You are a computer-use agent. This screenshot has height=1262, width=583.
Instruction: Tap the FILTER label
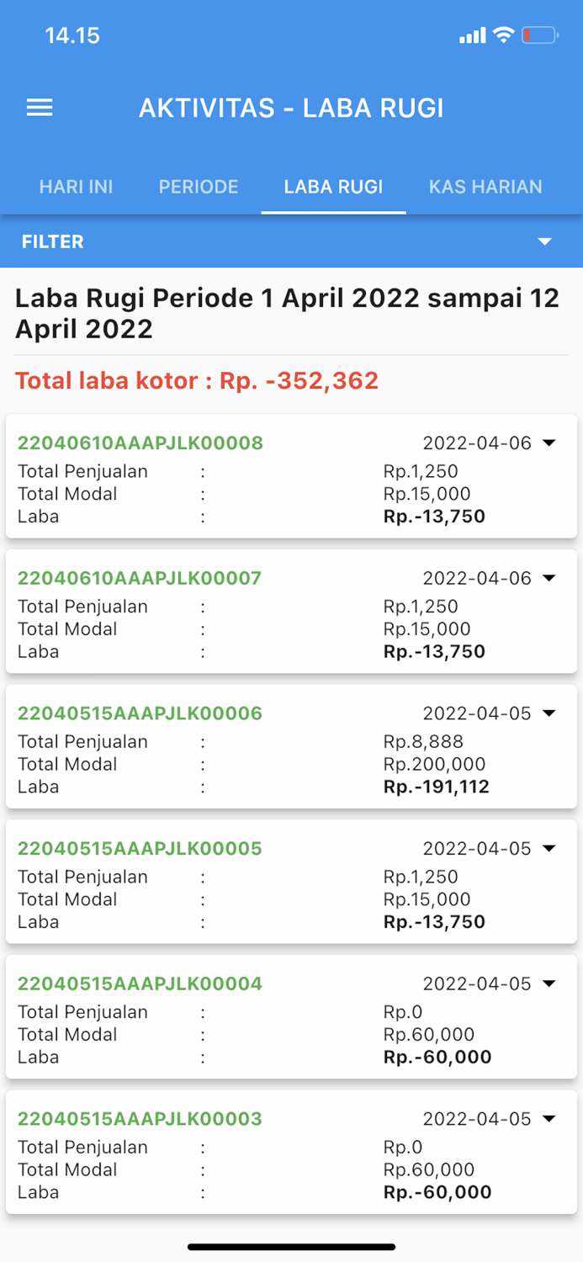point(52,241)
